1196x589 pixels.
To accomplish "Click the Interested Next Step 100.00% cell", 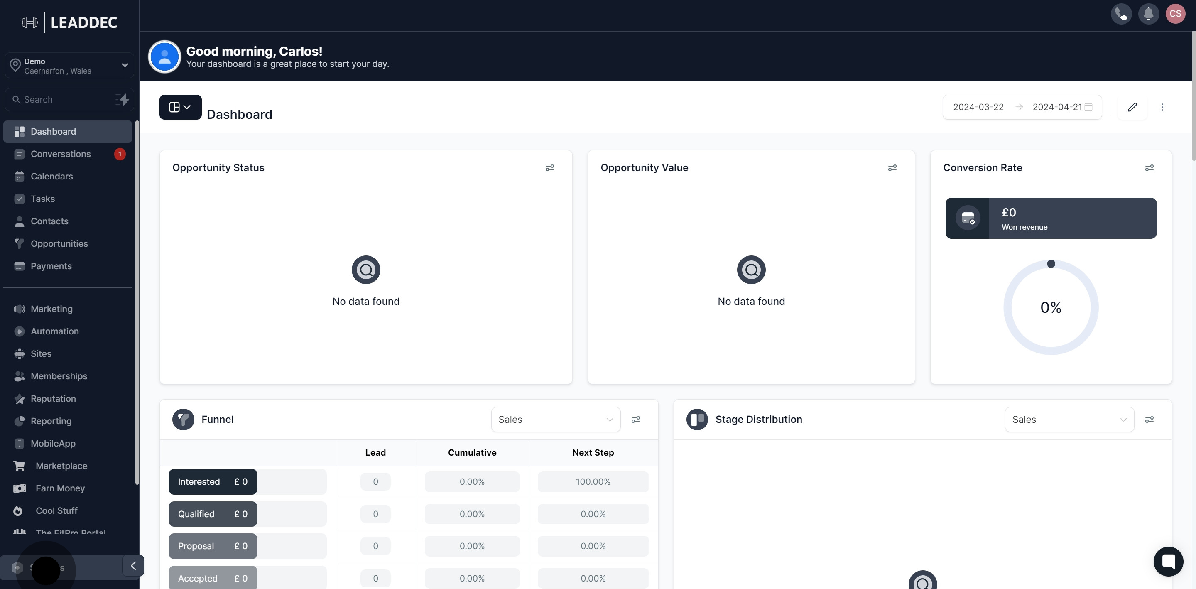I will pyautogui.click(x=593, y=482).
